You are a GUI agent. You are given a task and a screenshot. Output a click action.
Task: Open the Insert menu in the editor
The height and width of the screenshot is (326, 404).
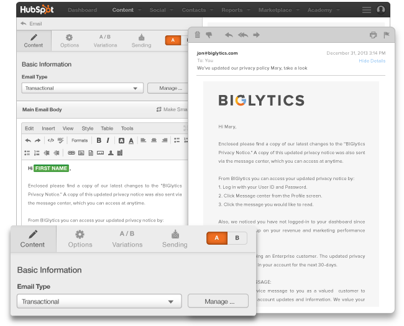point(48,129)
